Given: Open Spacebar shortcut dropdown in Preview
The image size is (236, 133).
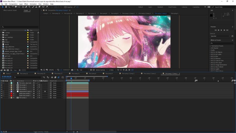Looking at the screenshot, I should 220,36.
